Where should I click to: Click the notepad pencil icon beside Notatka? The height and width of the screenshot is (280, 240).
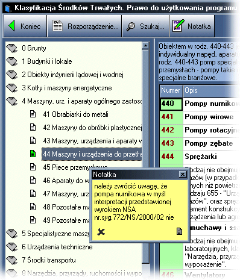(x=178, y=26)
